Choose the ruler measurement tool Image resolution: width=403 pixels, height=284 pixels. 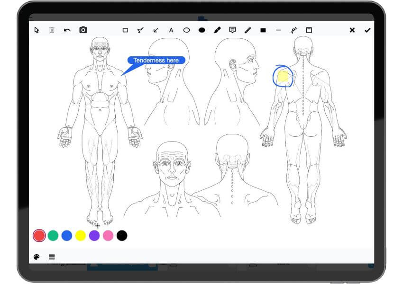pyautogui.click(x=247, y=30)
